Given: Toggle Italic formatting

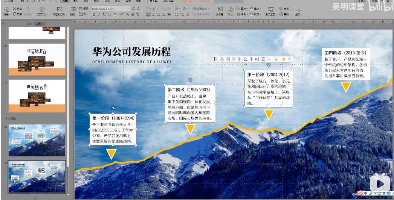Looking at the screenshot, I should click(x=99, y=14).
